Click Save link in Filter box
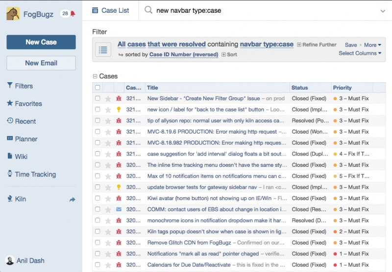Viewport: 392px width, 272px height. coord(351,45)
